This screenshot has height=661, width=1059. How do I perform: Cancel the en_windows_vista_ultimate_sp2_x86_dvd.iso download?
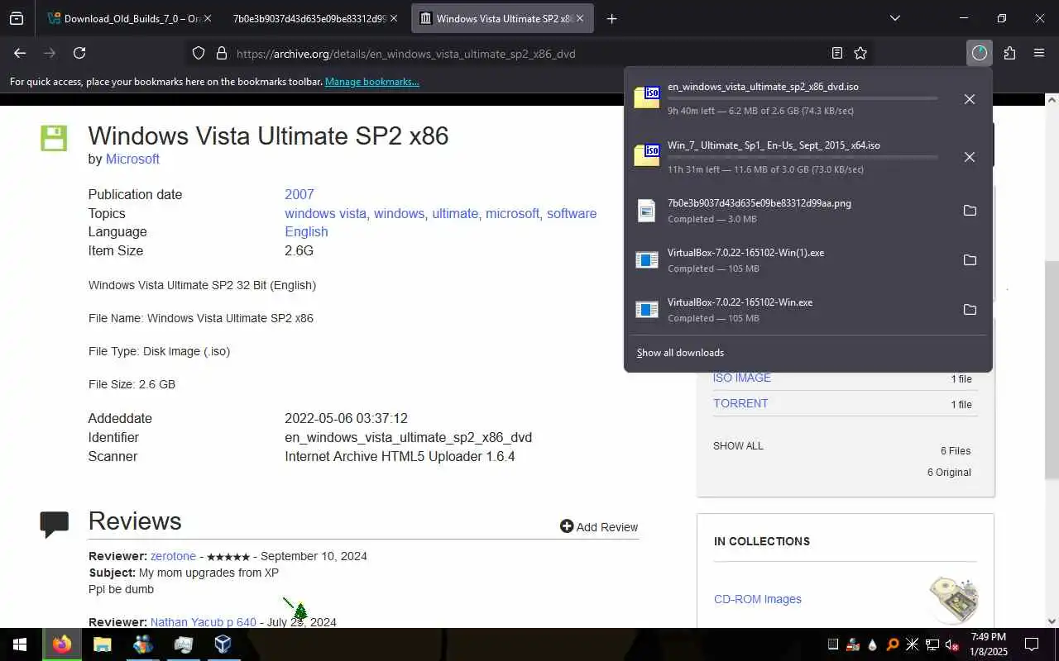click(970, 99)
